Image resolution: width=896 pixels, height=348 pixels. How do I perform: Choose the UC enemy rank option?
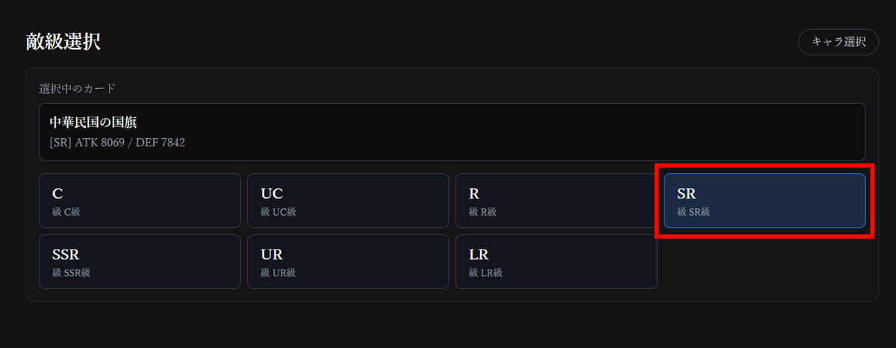[348, 200]
